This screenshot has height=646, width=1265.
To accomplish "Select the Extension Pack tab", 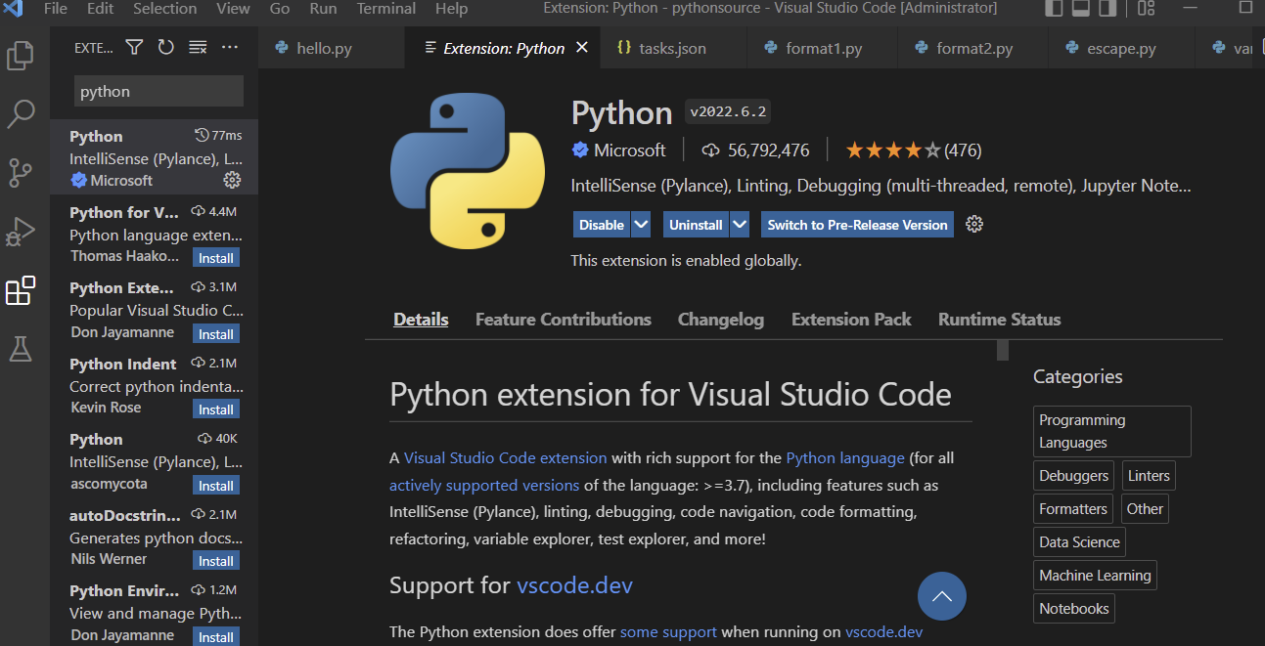I will (851, 320).
